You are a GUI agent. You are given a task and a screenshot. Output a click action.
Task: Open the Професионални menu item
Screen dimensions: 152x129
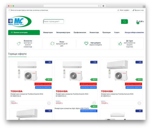pos(80,32)
